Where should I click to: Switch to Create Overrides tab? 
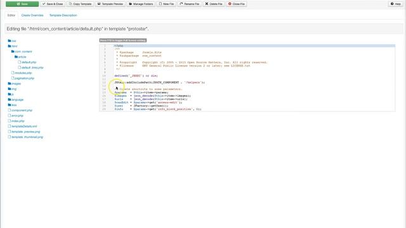[32, 15]
